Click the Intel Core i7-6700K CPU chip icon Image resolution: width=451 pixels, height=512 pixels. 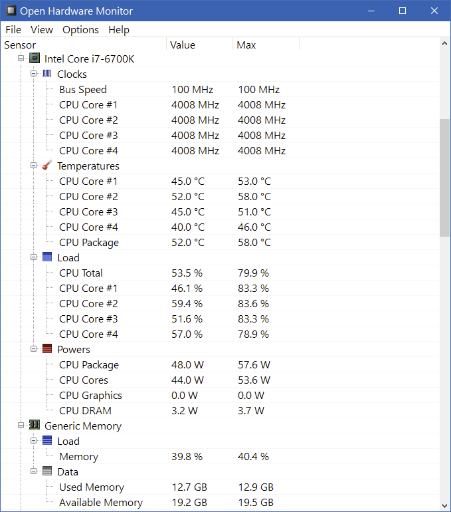[35, 59]
